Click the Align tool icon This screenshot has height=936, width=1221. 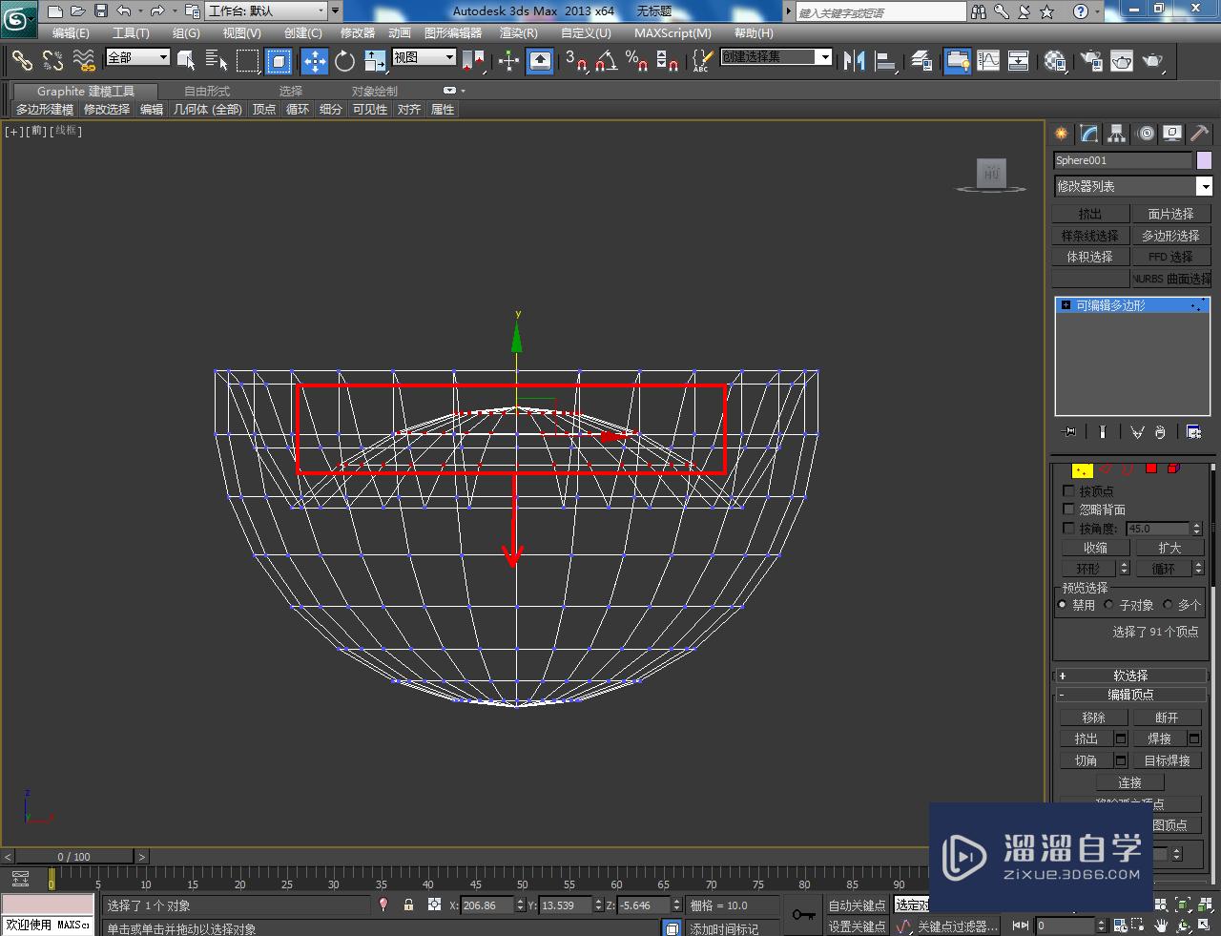[886, 61]
